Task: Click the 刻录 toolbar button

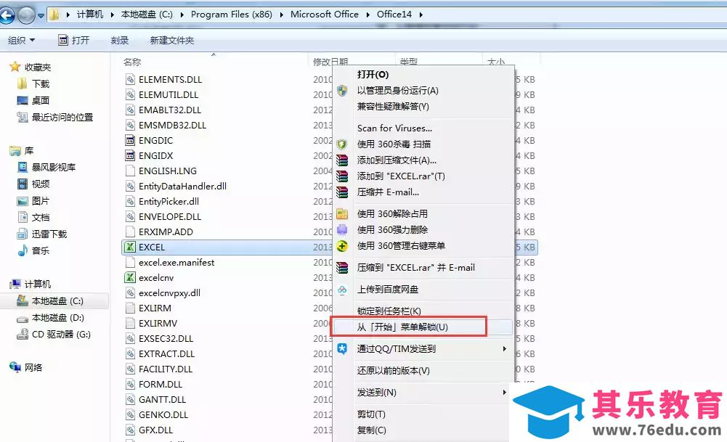Action: coord(120,41)
